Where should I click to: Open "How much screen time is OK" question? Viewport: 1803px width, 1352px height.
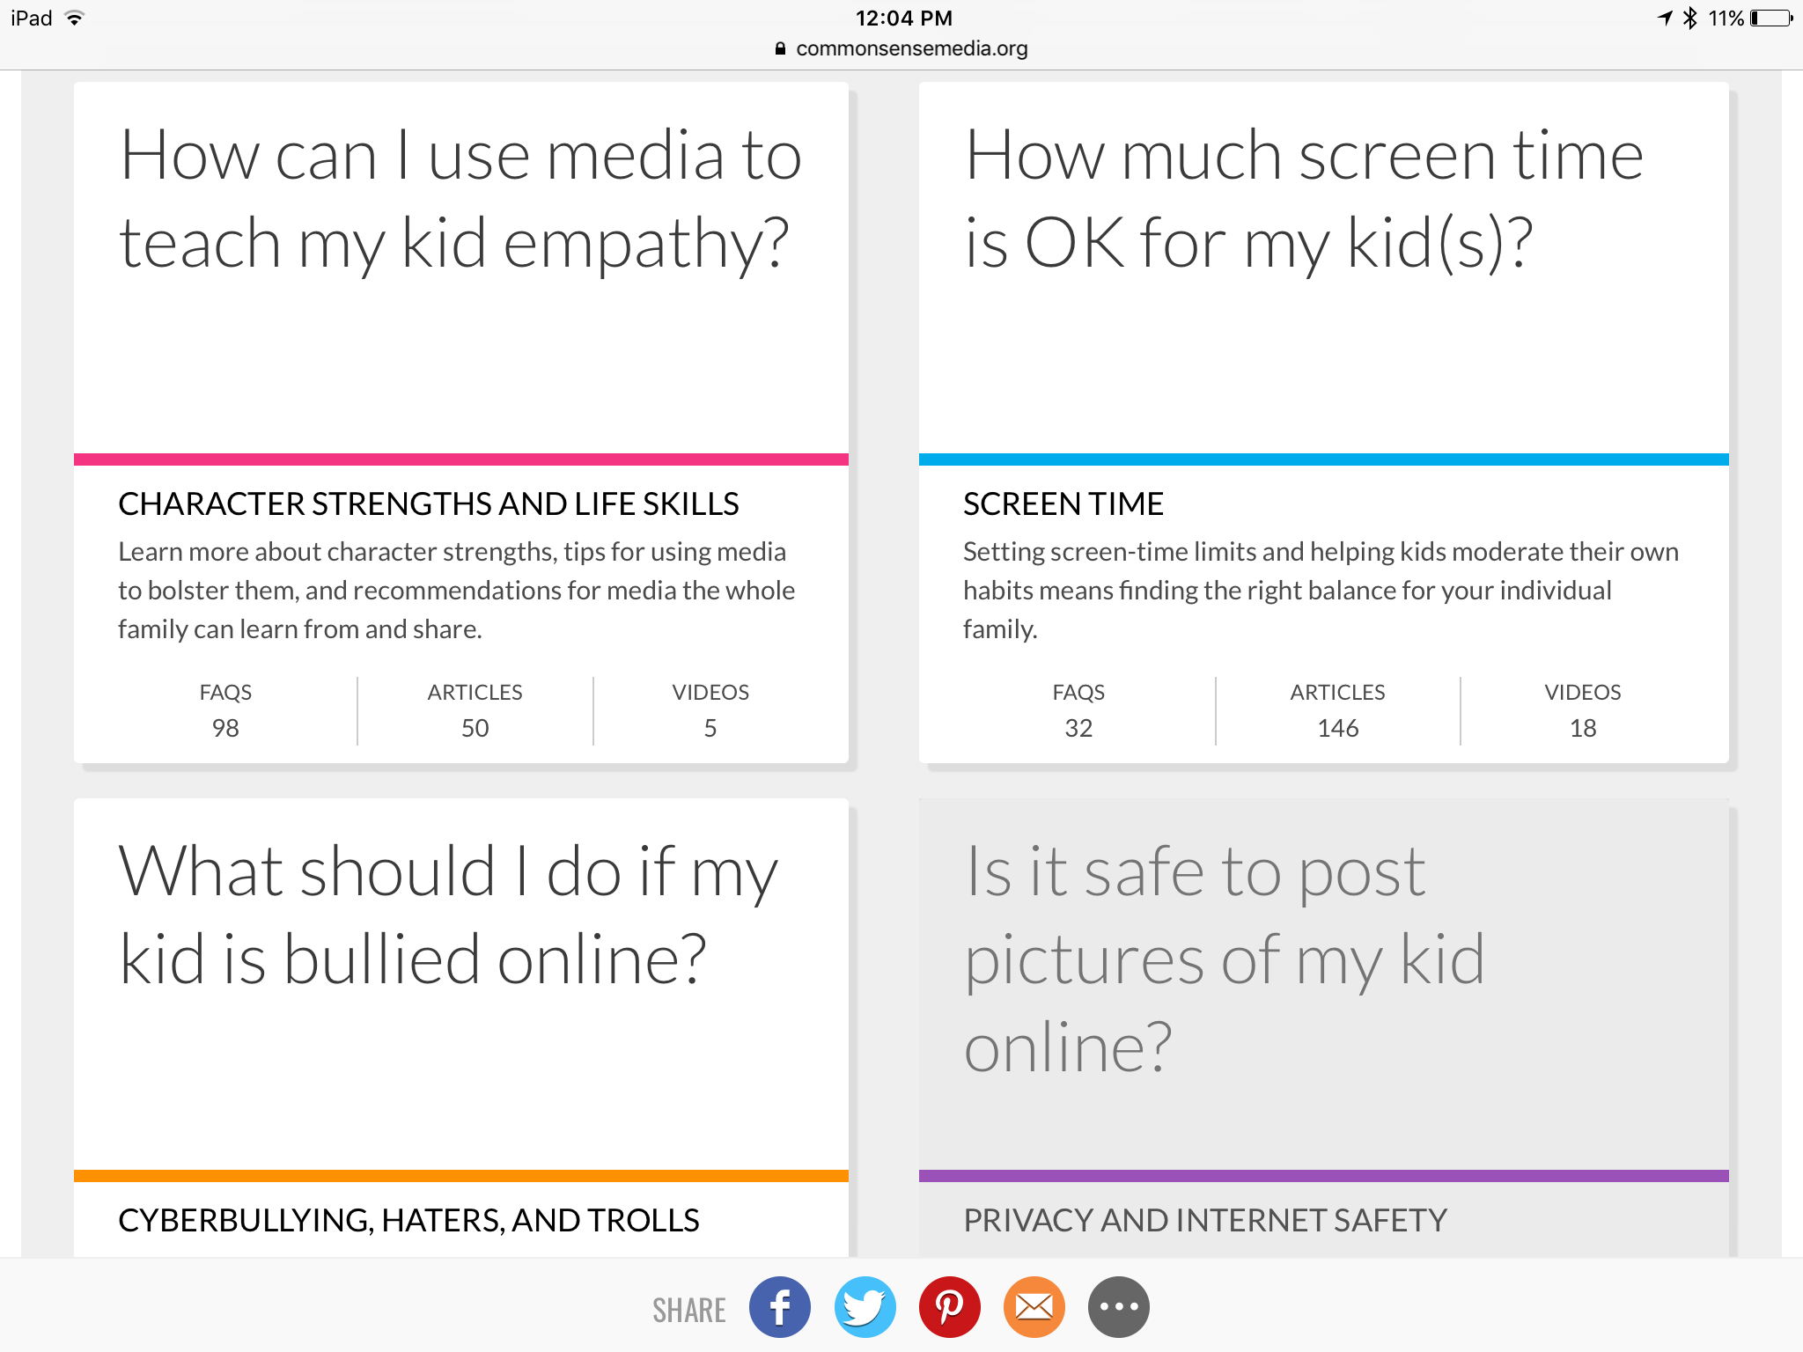[1303, 199]
